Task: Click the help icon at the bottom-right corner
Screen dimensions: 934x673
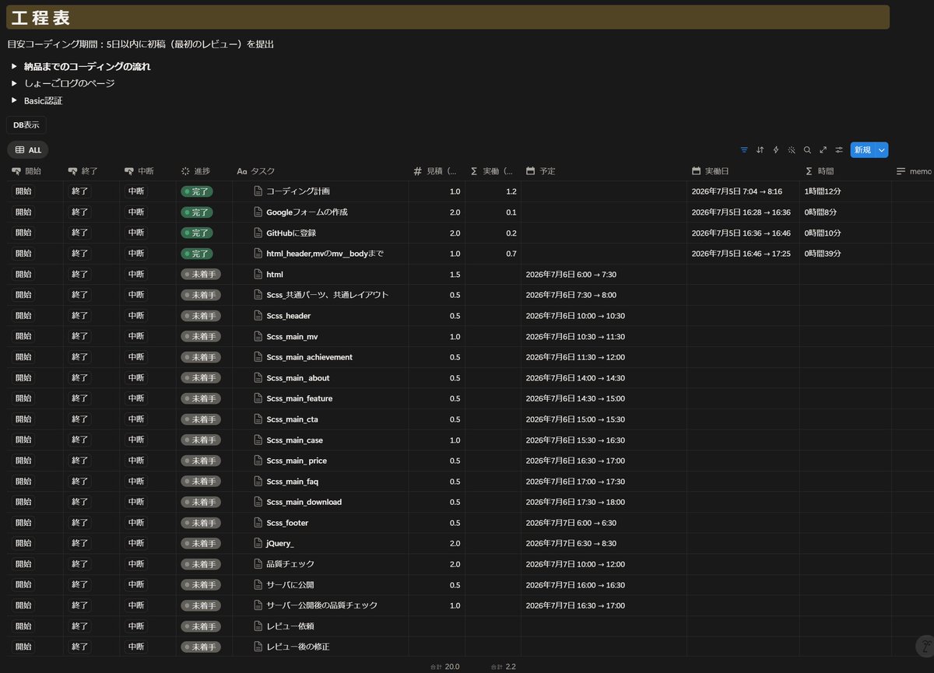Action: (925, 646)
